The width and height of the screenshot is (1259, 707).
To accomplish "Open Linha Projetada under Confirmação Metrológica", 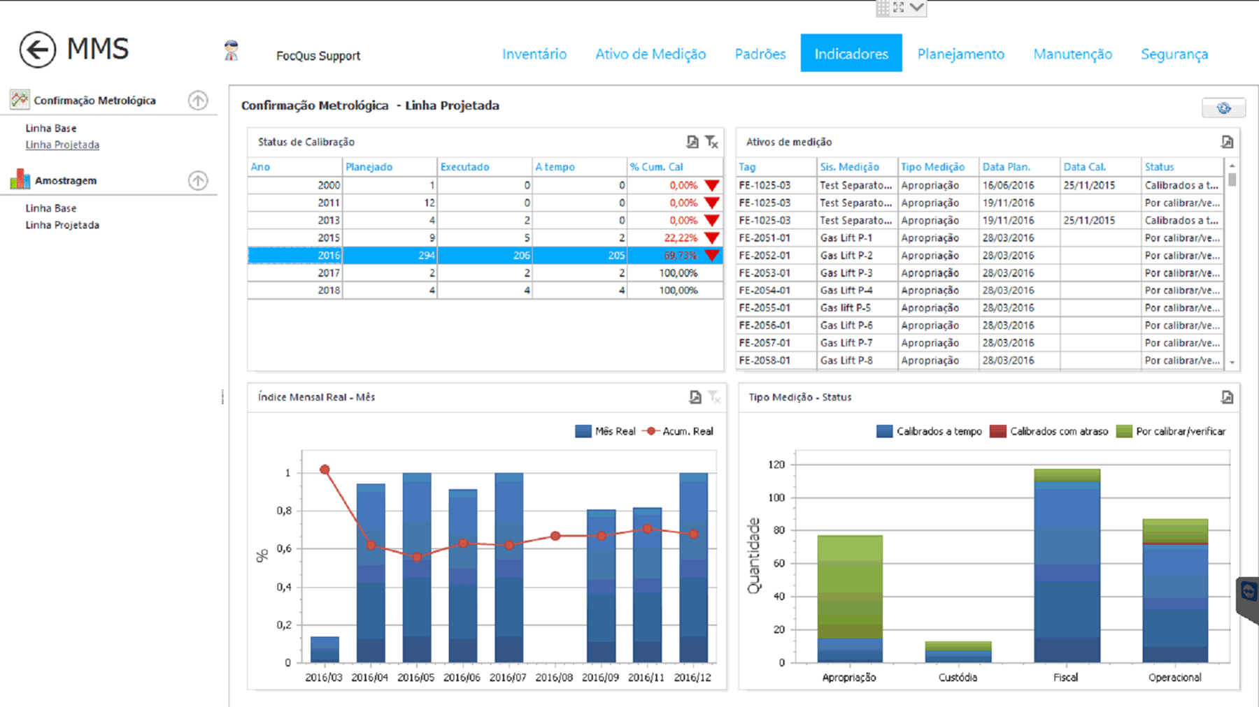I will (x=62, y=145).
